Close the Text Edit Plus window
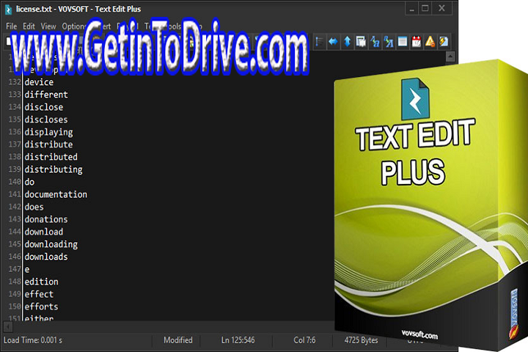The height and width of the screenshot is (352, 528). [441, 8]
